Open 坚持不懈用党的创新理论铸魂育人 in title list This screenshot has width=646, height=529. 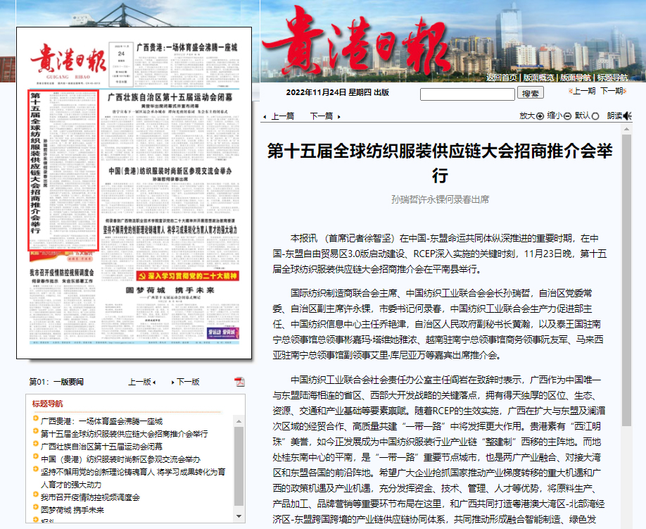133,478
